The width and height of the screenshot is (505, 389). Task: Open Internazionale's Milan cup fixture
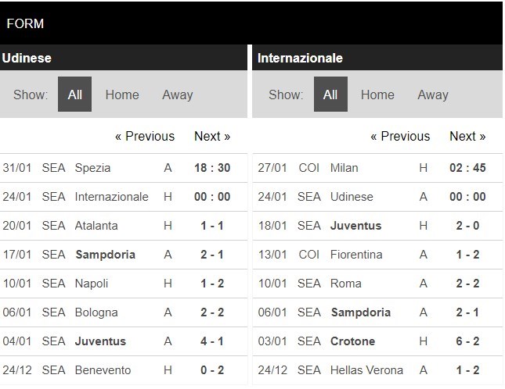pos(345,168)
